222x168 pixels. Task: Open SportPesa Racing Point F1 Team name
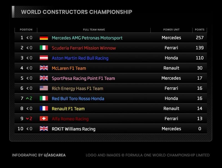point(83,78)
